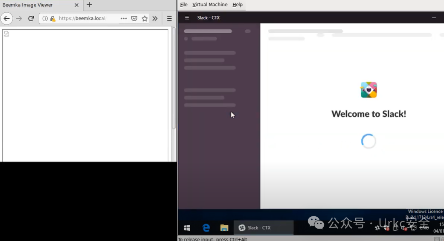Open a new Firefox tab
This screenshot has height=241, width=444.
[89, 5]
